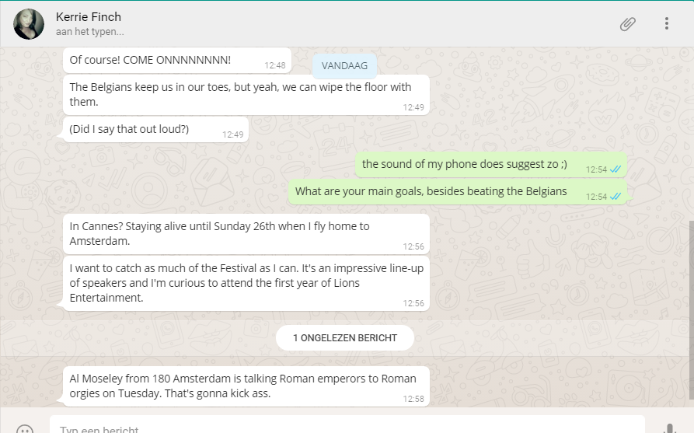Open the emoji picker icon
The image size is (694, 433).
point(25,428)
